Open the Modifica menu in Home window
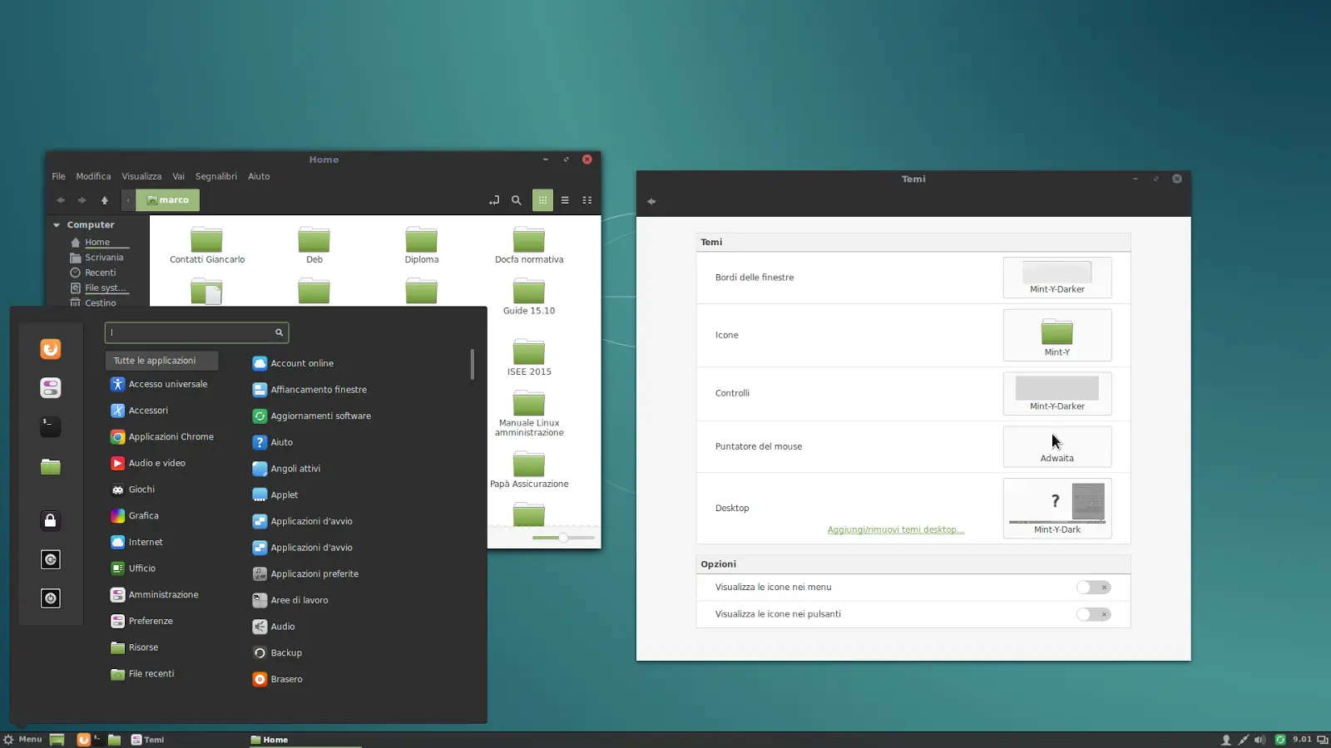Screen dimensions: 1331x748 pos(93,176)
